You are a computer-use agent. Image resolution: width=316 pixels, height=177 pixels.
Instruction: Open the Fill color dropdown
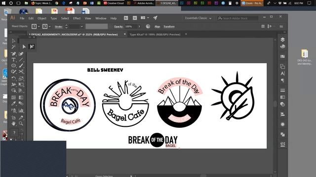39,27
